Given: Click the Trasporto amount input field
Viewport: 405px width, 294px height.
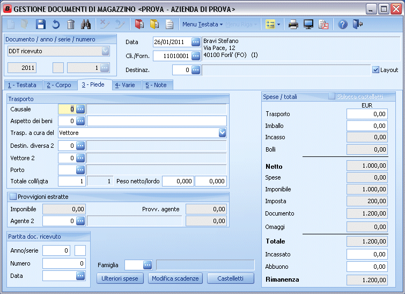Looking at the screenshot, I should [x=366, y=114].
